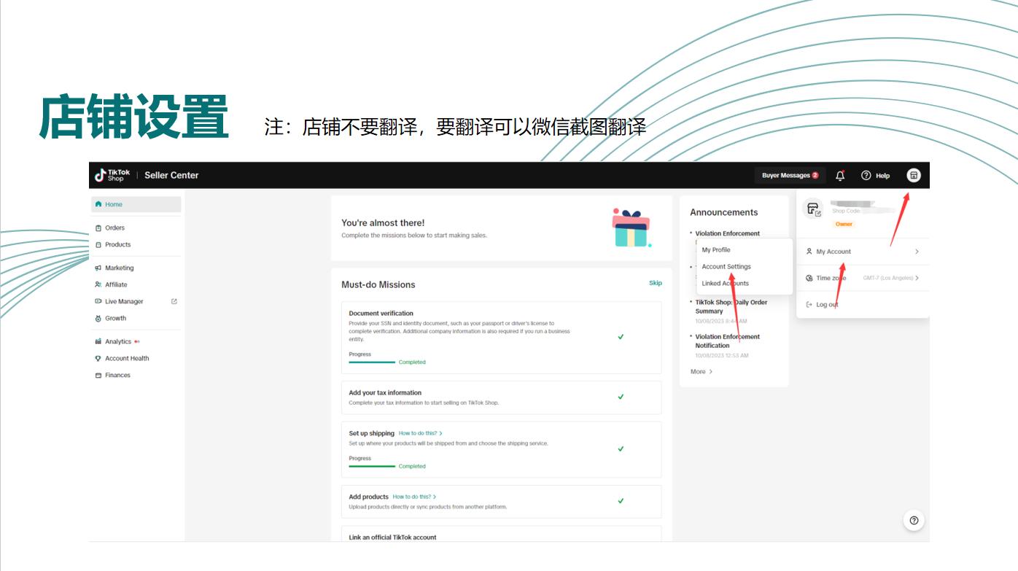Click Add products completed checkmark
This screenshot has width=1018, height=571.
[x=621, y=501]
